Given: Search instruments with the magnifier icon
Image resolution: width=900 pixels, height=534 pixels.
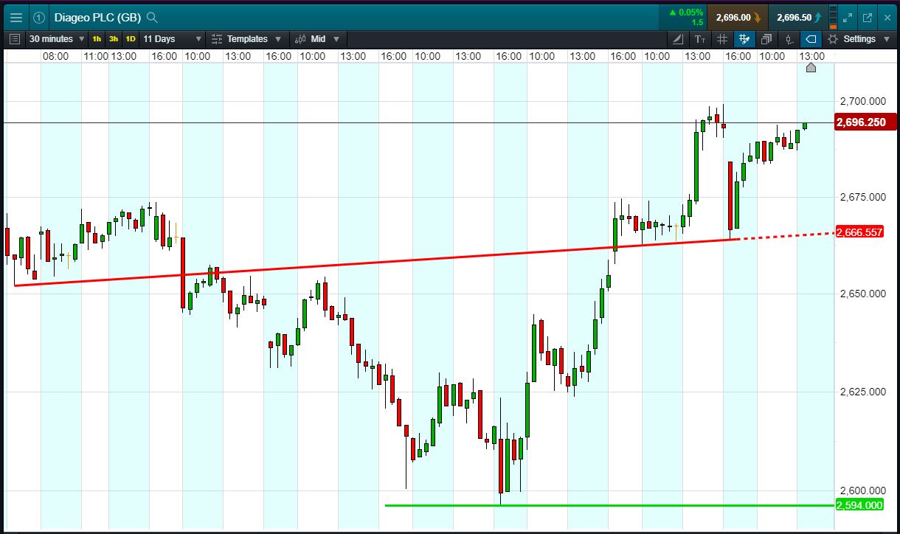Looking at the screenshot, I should (152, 17).
